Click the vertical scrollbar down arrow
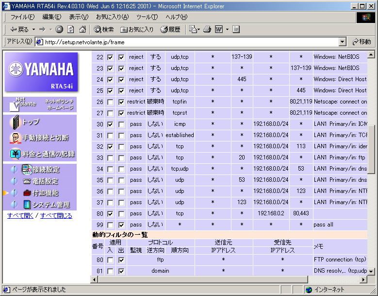 [x=371, y=272]
